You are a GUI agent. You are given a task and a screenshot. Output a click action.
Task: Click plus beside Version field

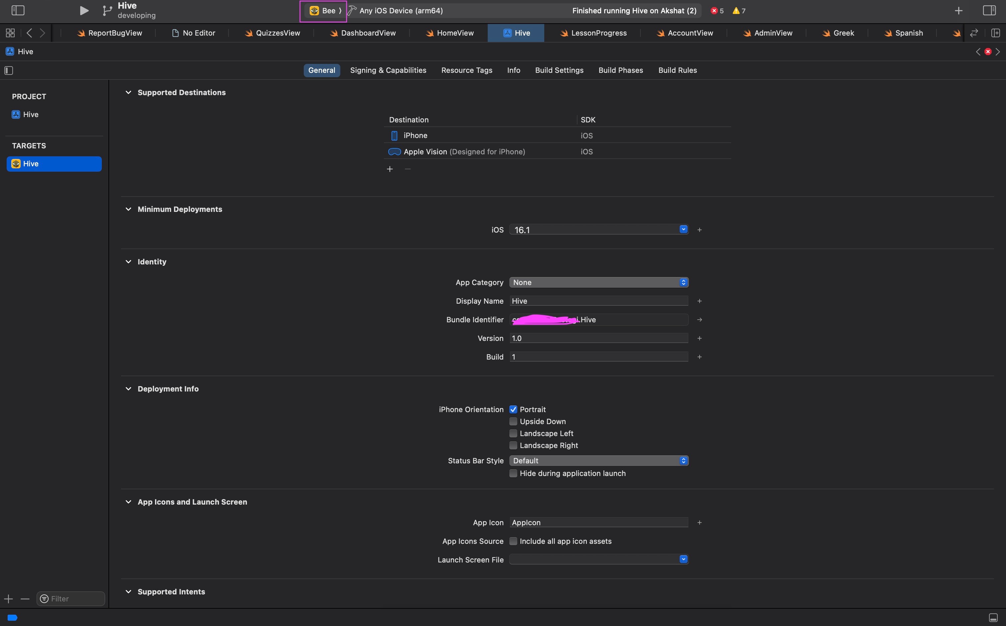click(x=699, y=338)
